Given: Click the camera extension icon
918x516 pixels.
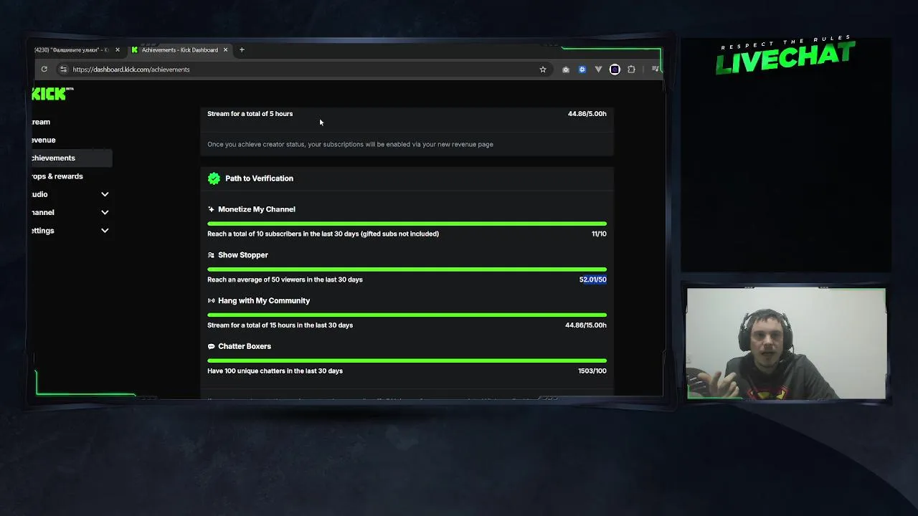Looking at the screenshot, I should coord(566,70).
